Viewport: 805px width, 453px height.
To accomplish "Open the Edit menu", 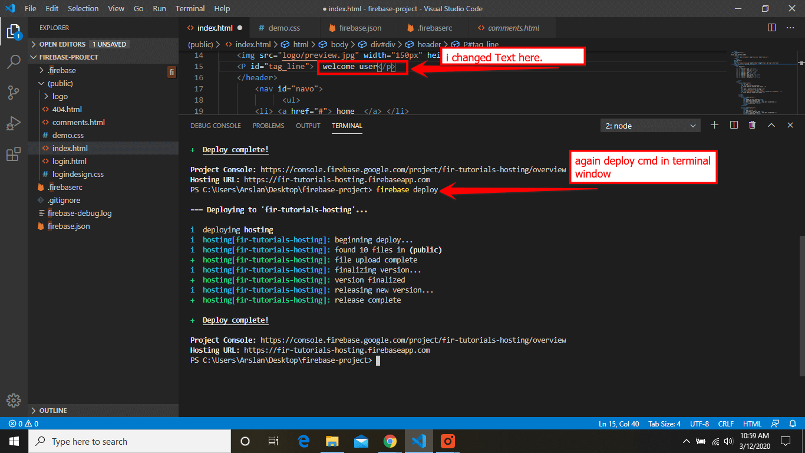I will click(52, 8).
